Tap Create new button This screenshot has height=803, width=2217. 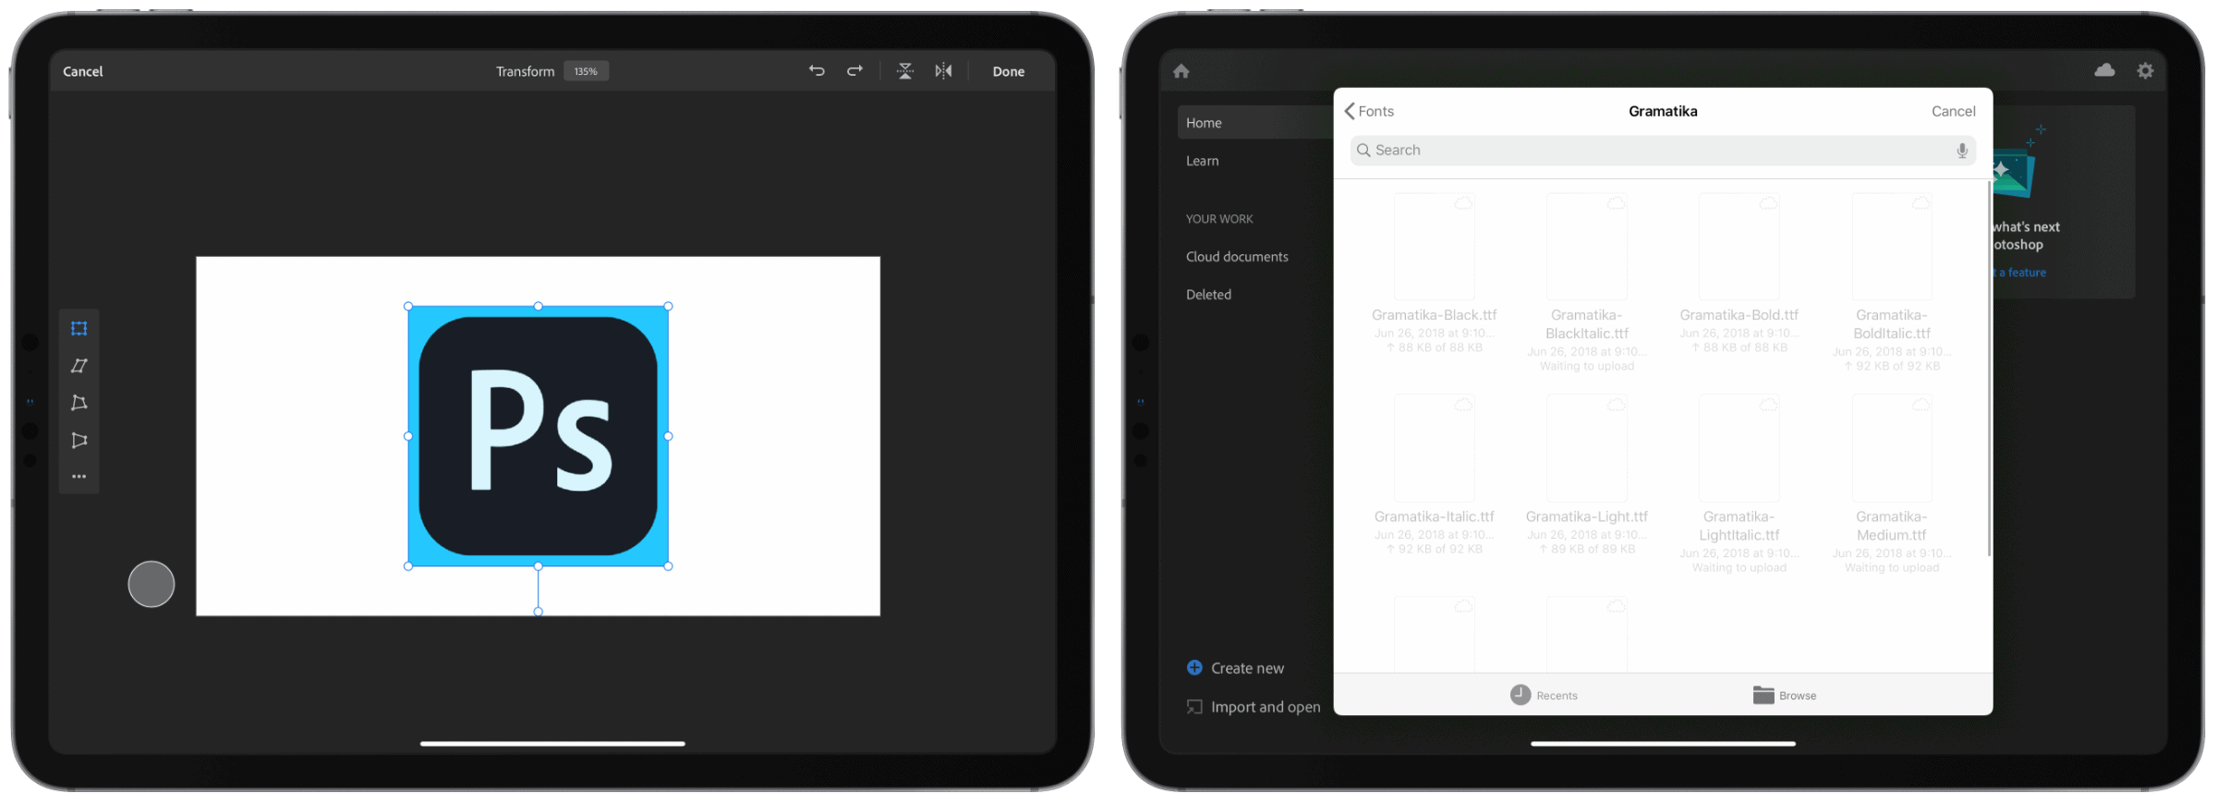pos(1235,668)
